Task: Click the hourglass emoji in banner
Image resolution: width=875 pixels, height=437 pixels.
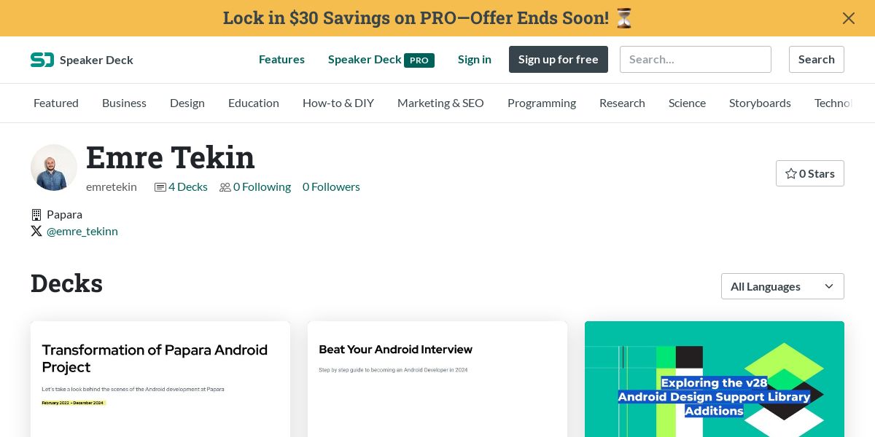Action: coord(624,18)
